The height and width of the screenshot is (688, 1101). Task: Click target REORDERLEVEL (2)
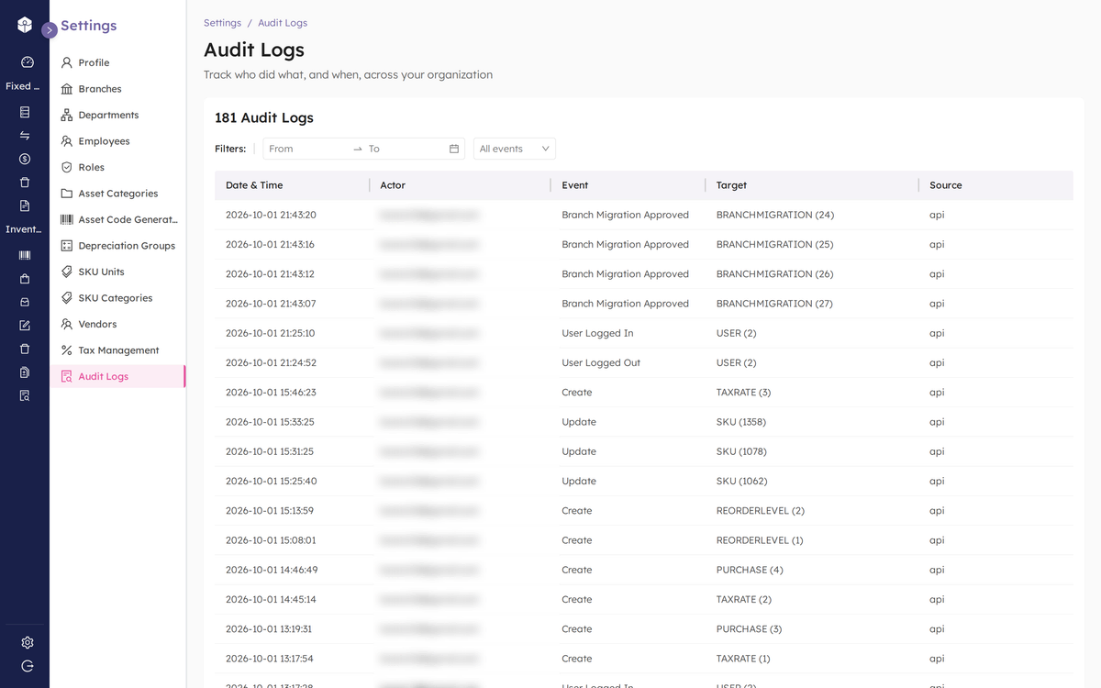760,511
